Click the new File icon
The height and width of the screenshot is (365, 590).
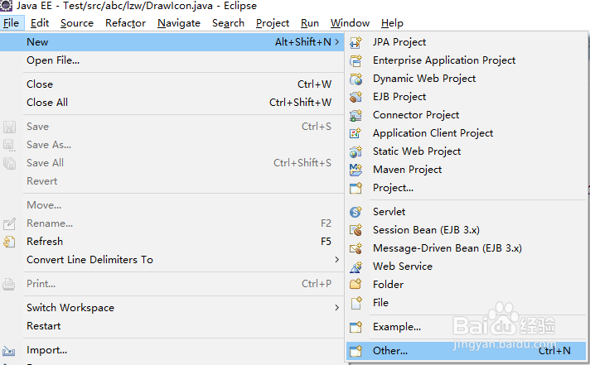pos(356,303)
